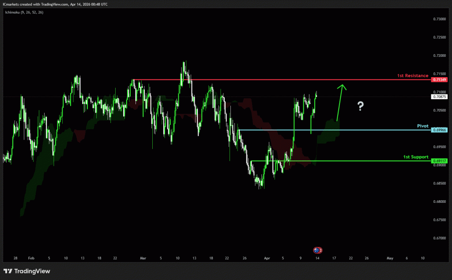Click the Mar label on time axis

point(142,258)
